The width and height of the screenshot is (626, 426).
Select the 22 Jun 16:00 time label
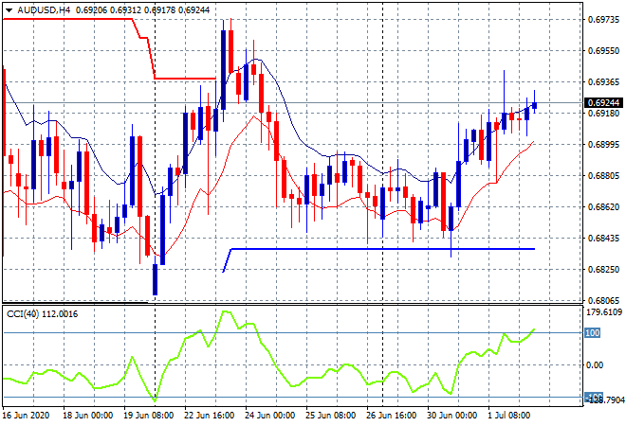210,416
